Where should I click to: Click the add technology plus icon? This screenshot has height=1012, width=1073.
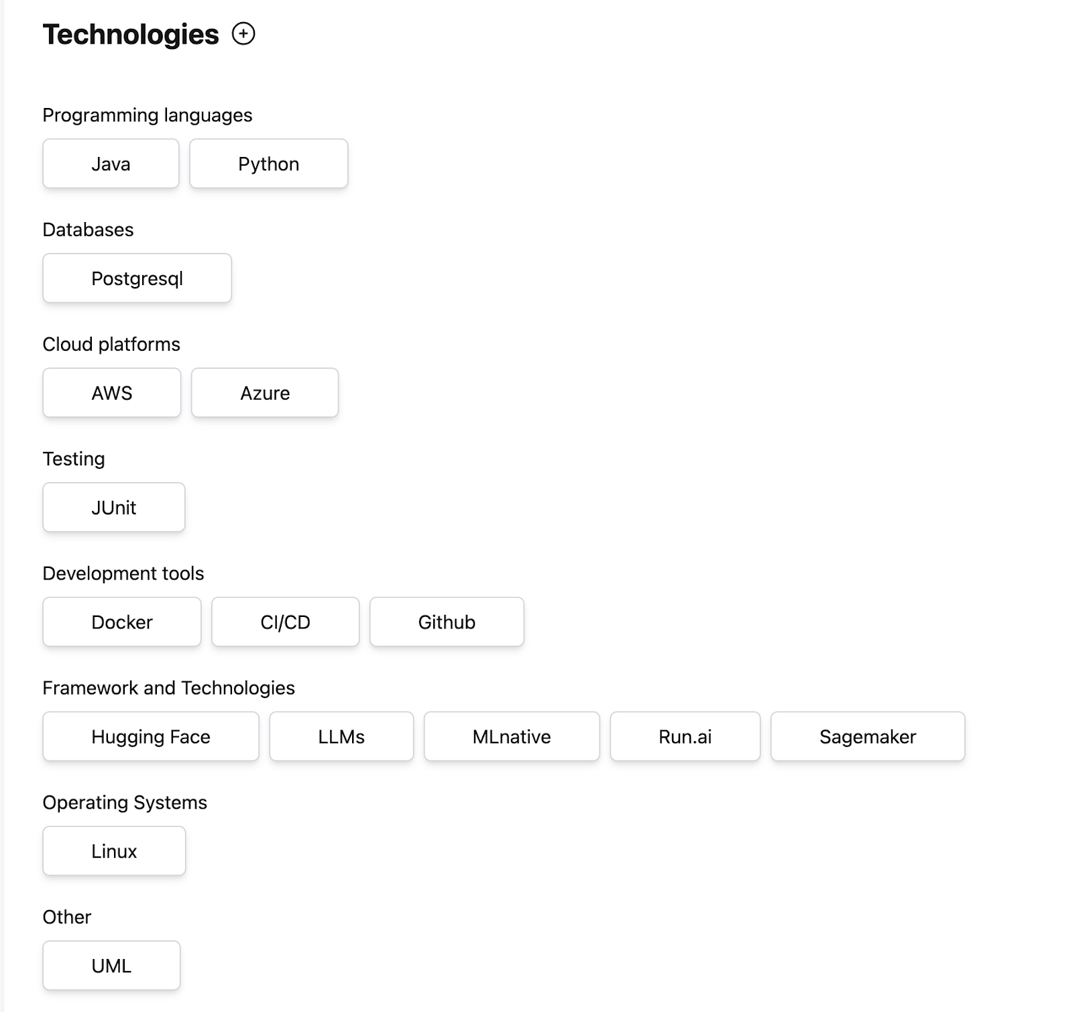point(243,34)
